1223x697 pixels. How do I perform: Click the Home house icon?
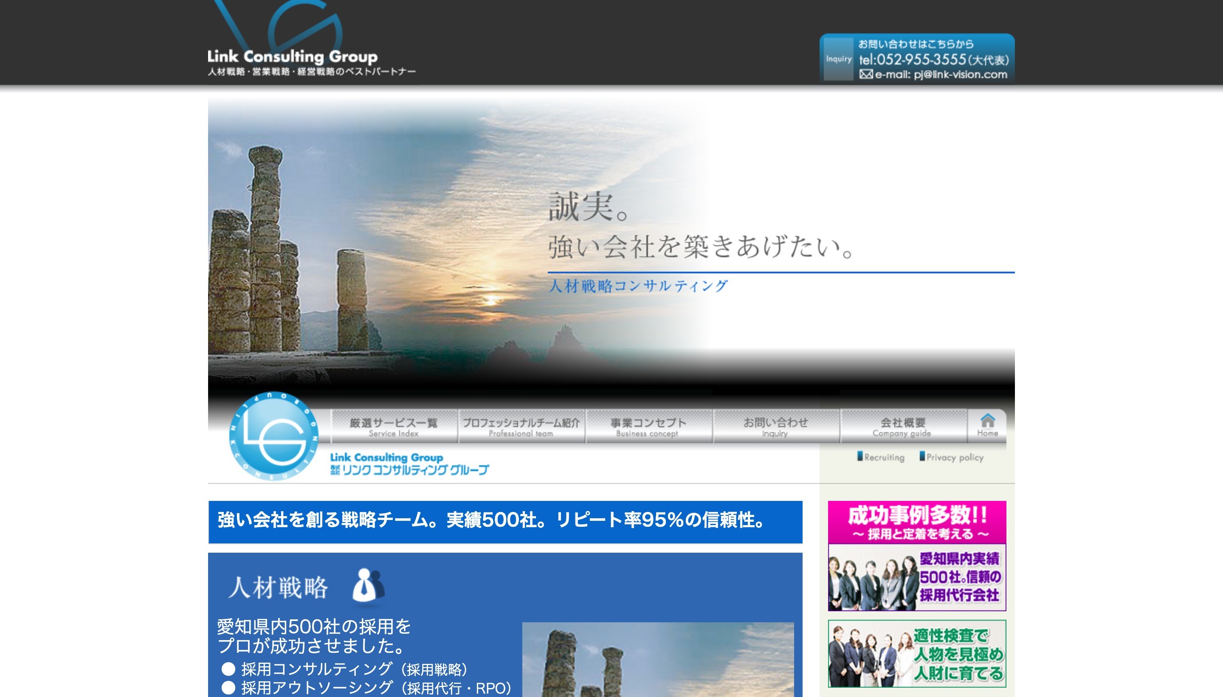[x=987, y=421]
